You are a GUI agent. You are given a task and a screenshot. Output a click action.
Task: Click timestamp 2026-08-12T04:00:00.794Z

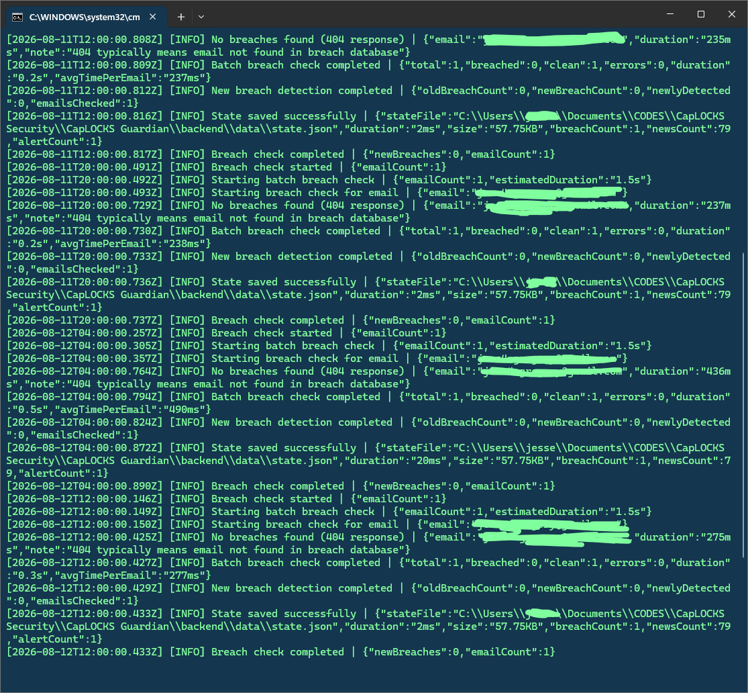point(85,397)
